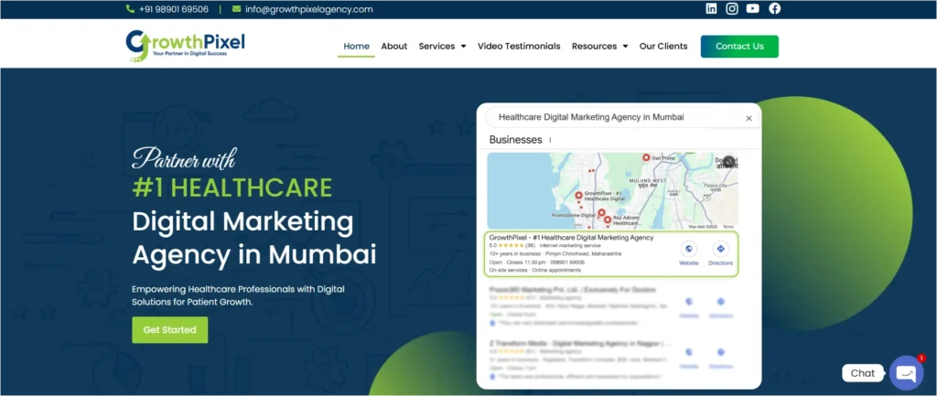937x396 pixels.
Task: Close the map search with the X icon
Action: click(x=749, y=118)
